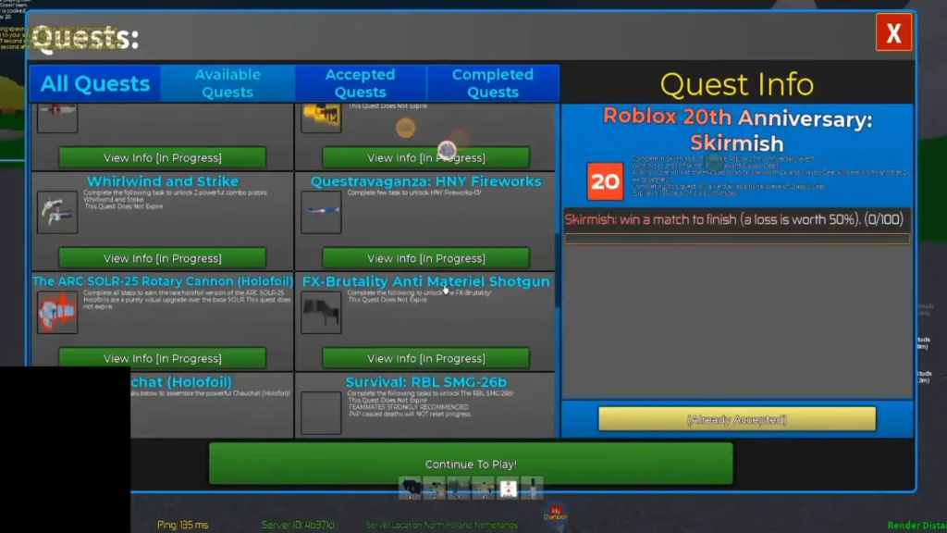Open the Accepted Quests tab
Image resolution: width=947 pixels, height=533 pixels.
[360, 83]
